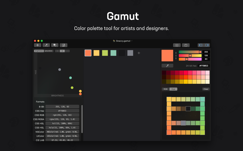Click the RGB channel mode selector
Screen dimensions: 243x151
pyautogui.click(x=176, y=56)
